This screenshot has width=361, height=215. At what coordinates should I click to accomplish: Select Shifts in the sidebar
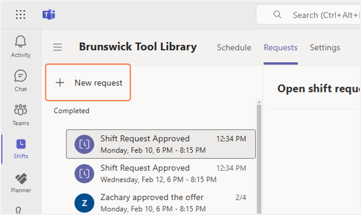(x=21, y=149)
